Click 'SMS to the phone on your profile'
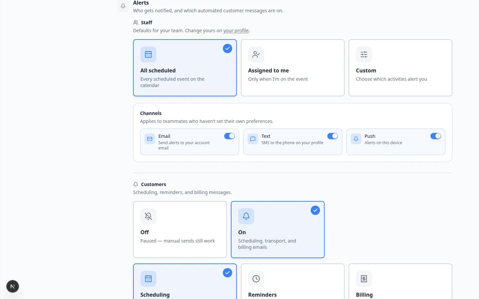Screen dimensions: 479x299 (292, 143)
